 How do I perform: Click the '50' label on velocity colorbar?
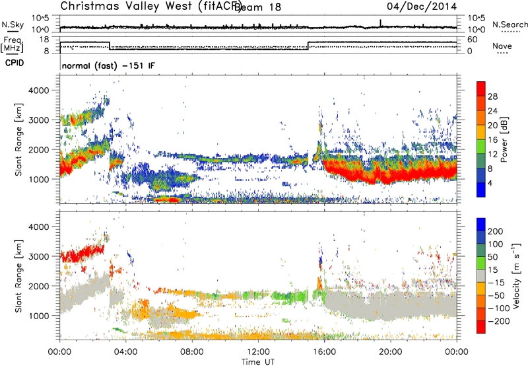(x=492, y=257)
